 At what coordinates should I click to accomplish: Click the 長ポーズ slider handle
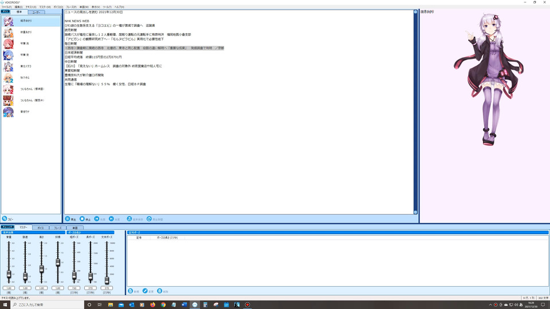click(91, 277)
